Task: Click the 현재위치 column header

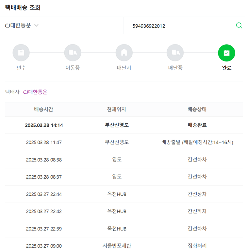Action: [x=116, y=109]
